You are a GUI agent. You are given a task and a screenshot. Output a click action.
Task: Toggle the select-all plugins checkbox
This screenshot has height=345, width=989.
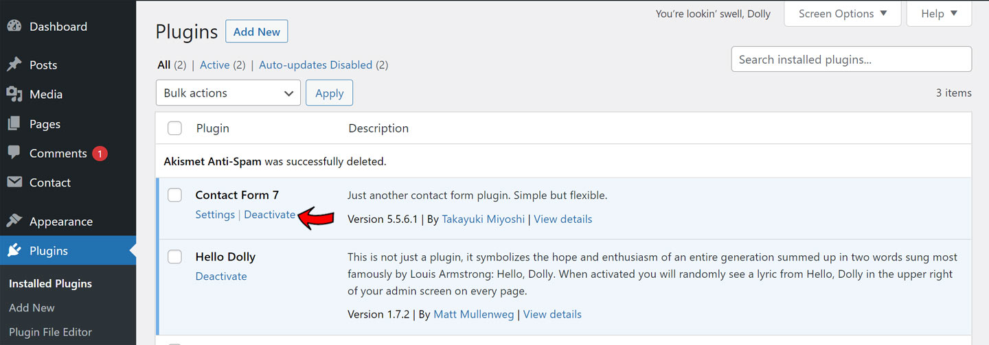tap(175, 128)
